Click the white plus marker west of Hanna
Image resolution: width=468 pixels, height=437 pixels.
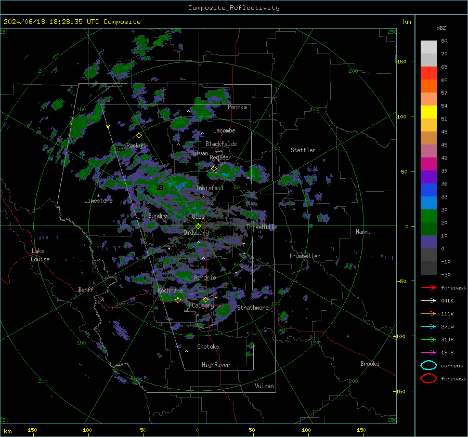pos(294,209)
